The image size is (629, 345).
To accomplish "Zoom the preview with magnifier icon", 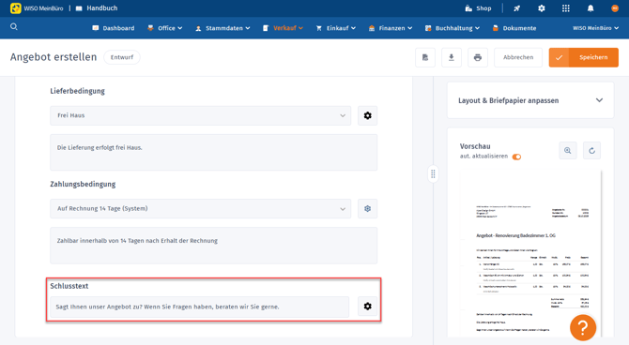I will [x=568, y=151].
